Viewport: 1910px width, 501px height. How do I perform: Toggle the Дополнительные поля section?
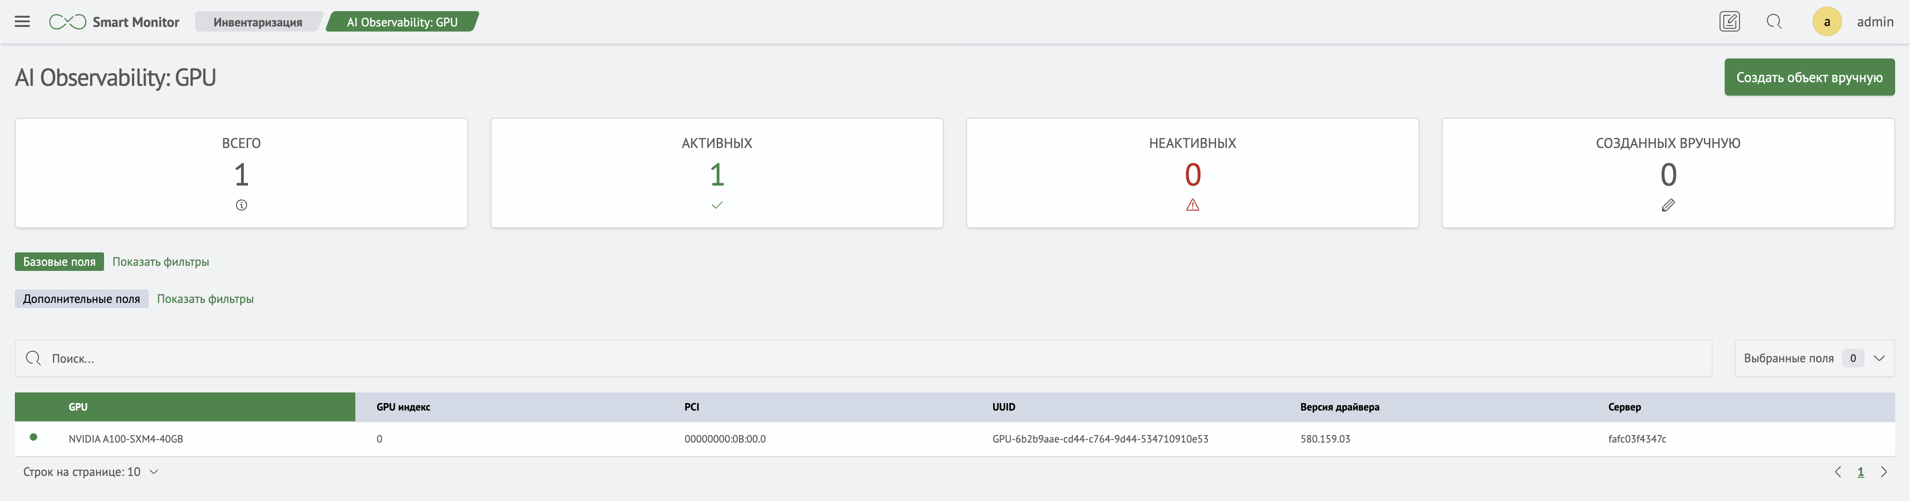tap(82, 298)
